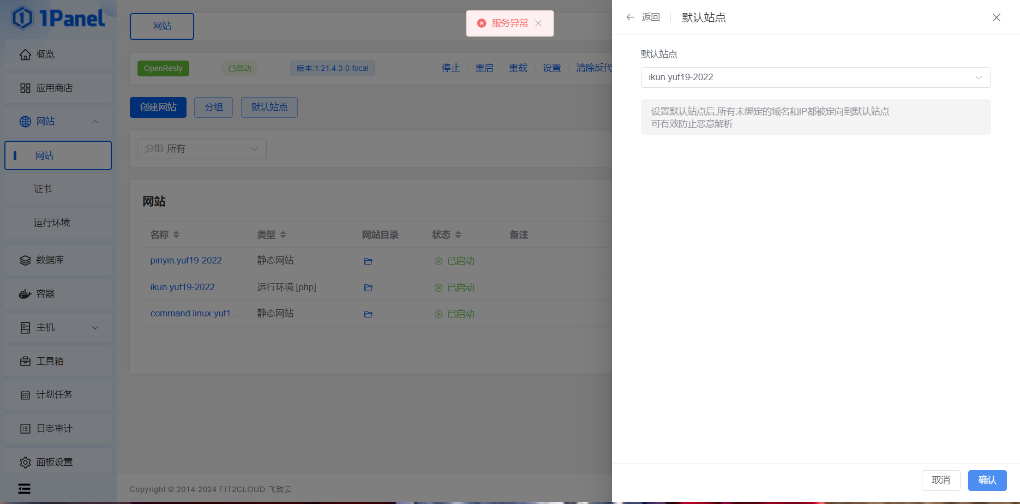Click 重载 to reload OpenResty
Viewport: 1020px width, 504px height.
coord(518,68)
